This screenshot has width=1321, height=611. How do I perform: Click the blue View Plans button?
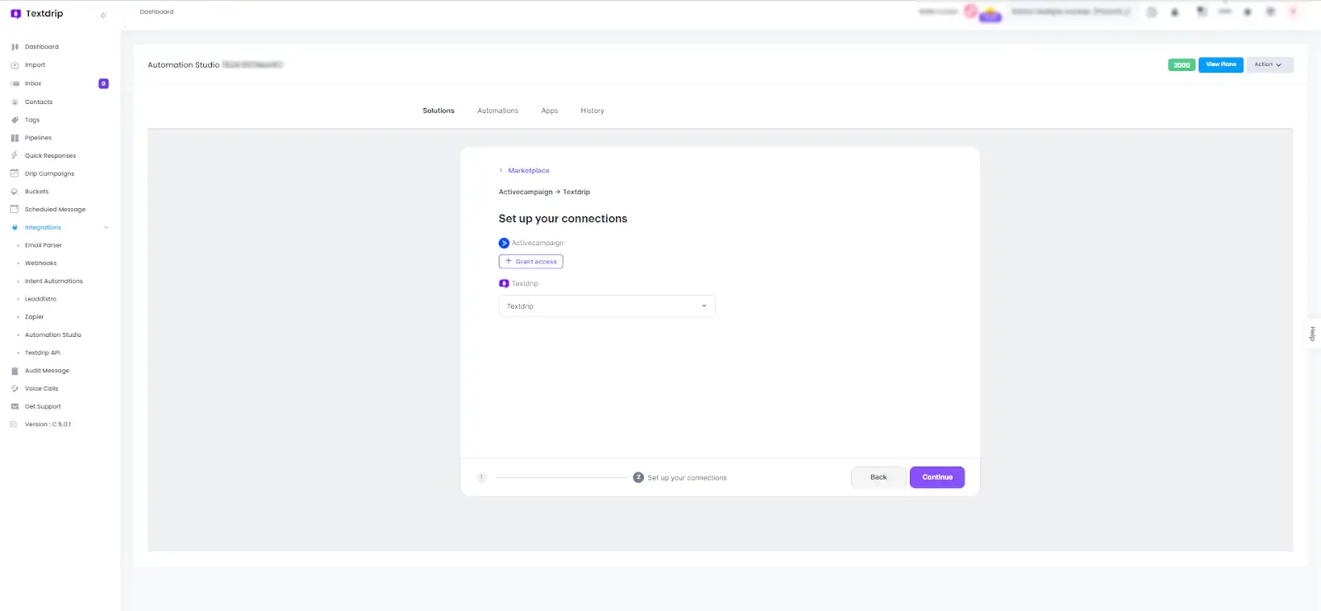pos(1221,64)
